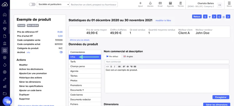234x106 pixels.
Task: Open the Alertes bell icon
Action: [x=150, y=3]
